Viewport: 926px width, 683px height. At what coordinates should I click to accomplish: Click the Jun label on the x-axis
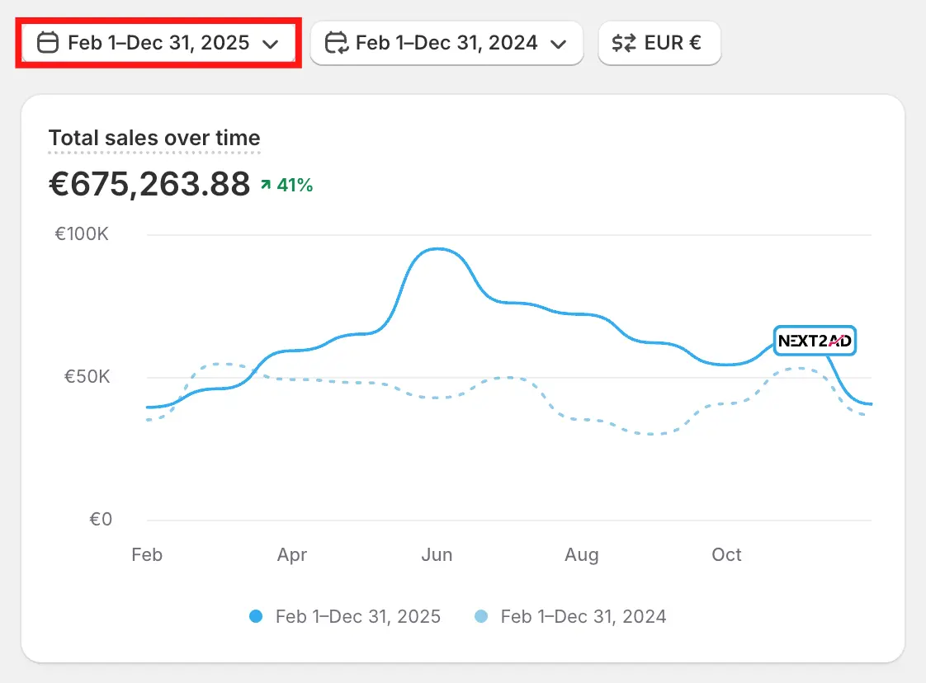click(x=437, y=554)
